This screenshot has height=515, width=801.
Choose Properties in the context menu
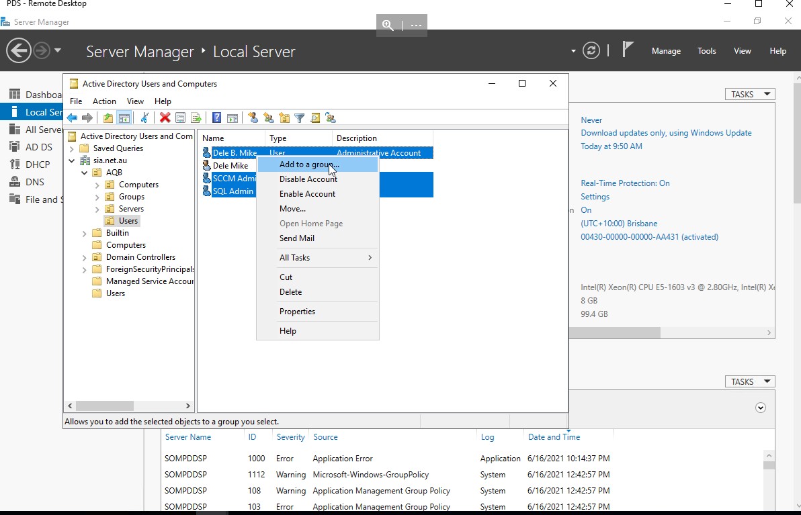297,312
